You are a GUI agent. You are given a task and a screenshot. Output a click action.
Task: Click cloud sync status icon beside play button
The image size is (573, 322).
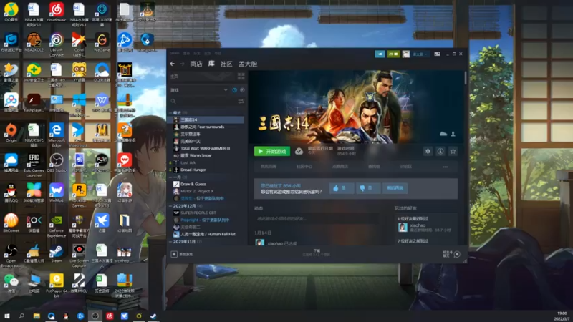click(x=299, y=151)
